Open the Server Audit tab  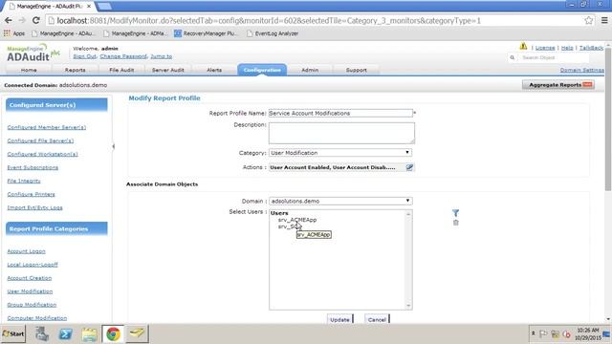pyautogui.click(x=168, y=70)
